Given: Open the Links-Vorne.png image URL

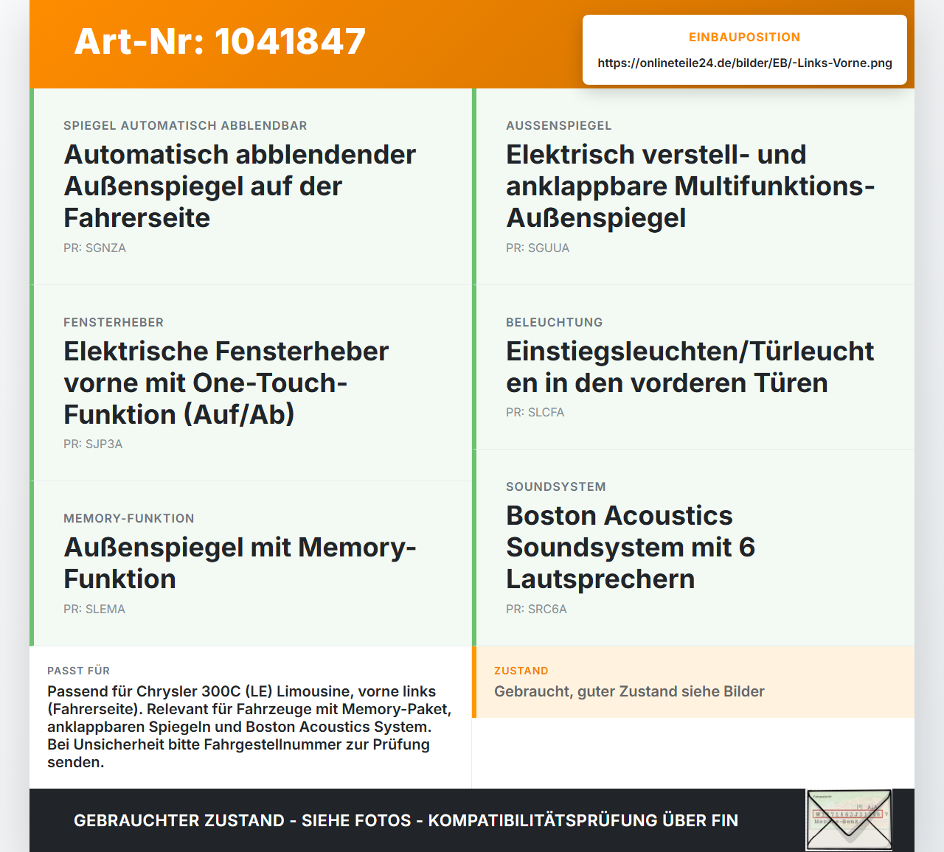Looking at the screenshot, I should coord(745,63).
